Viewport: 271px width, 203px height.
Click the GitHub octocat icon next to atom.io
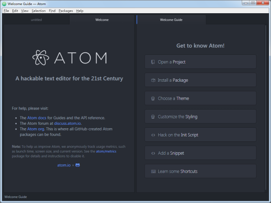tap(77, 165)
